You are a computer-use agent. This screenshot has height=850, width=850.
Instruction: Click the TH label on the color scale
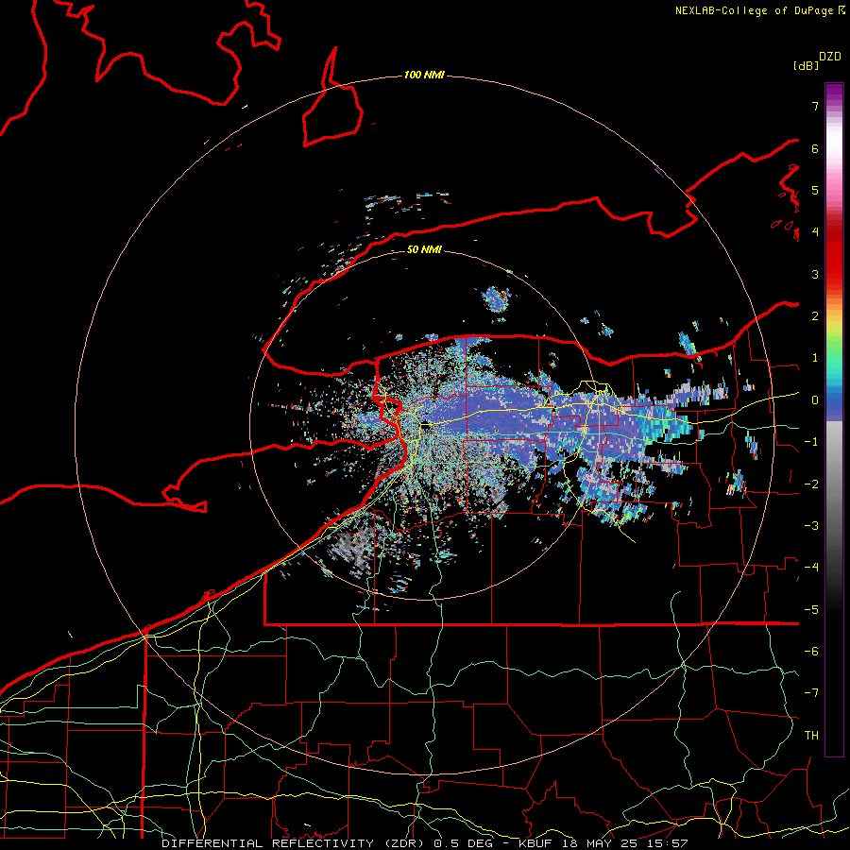811,736
